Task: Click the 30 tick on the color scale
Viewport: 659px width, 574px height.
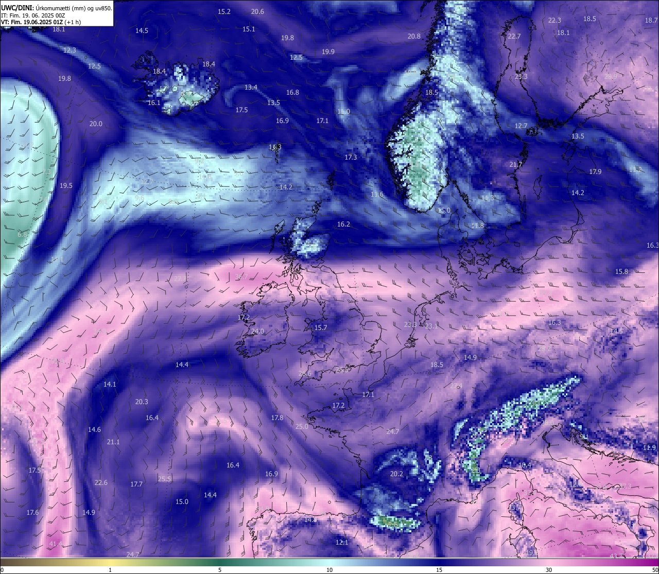Action: pyautogui.click(x=549, y=570)
